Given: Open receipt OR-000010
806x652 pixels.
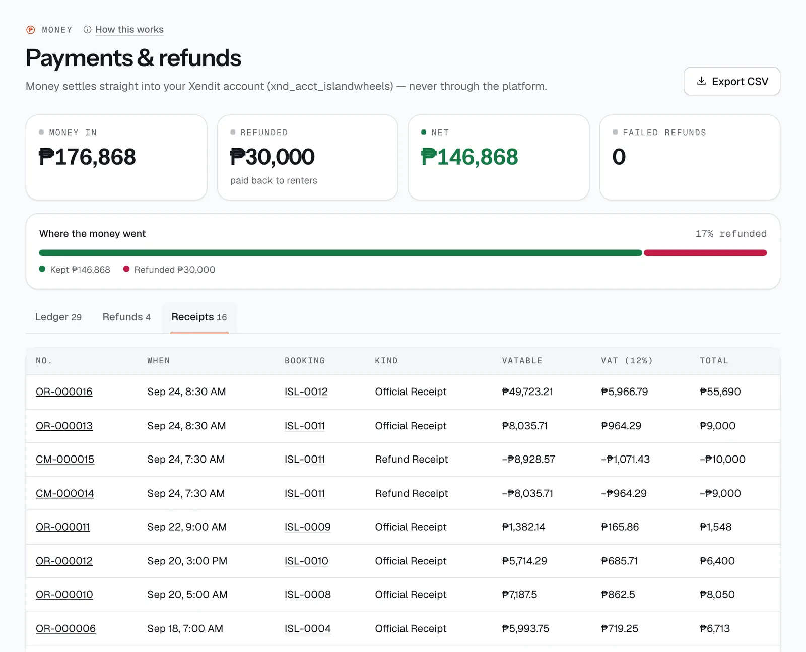Looking at the screenshot, I should (x=64, y=595).
